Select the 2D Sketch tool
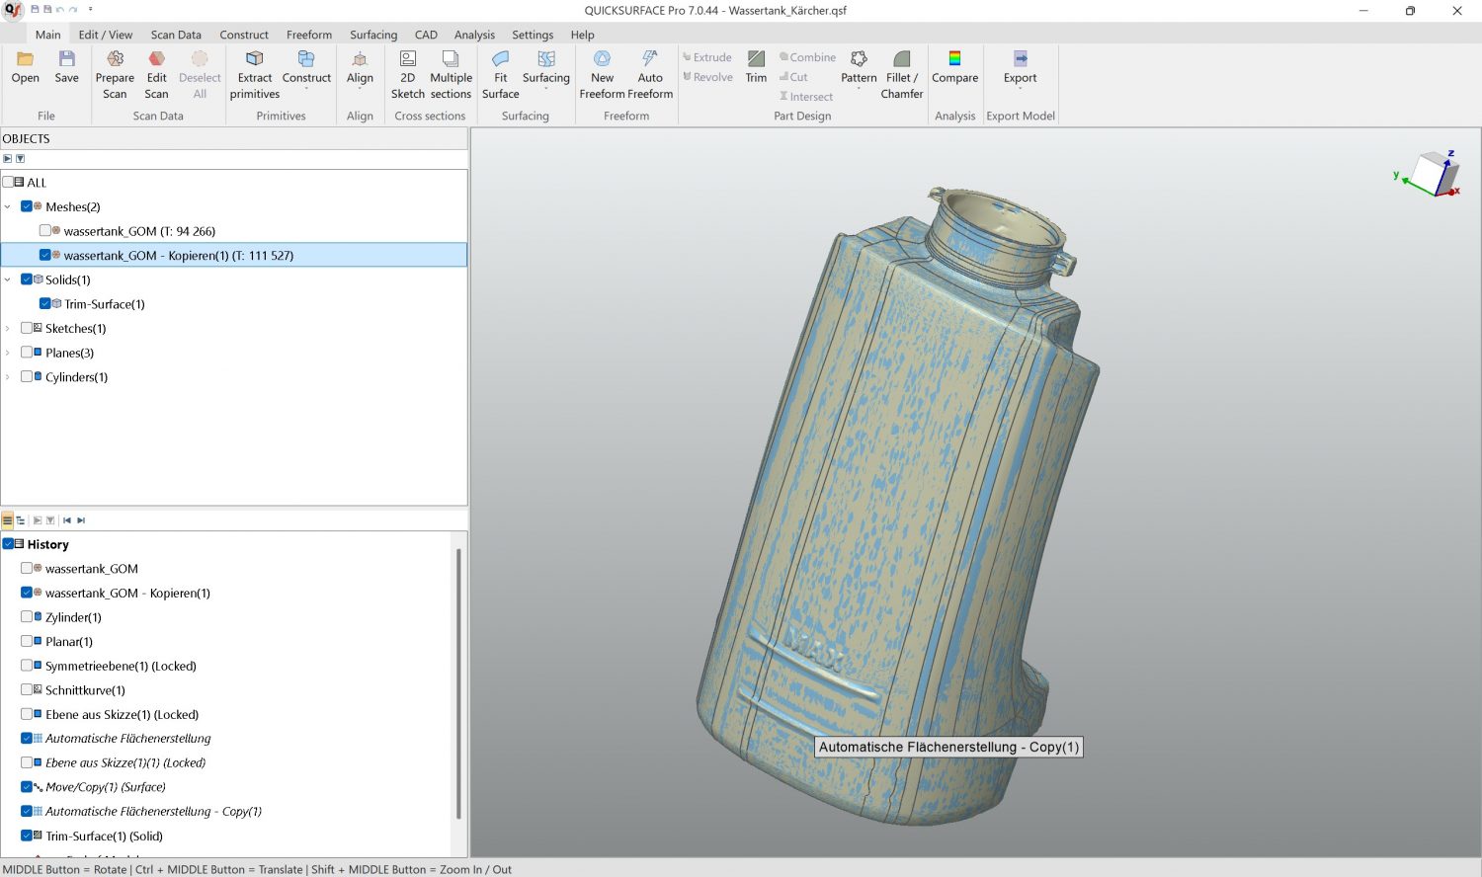 pos(407,60)
